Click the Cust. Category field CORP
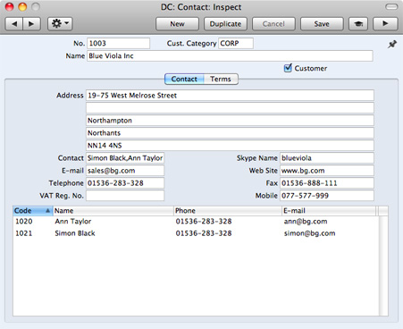Viewport: 403px width, 329px height. click(x=236, y=43)
